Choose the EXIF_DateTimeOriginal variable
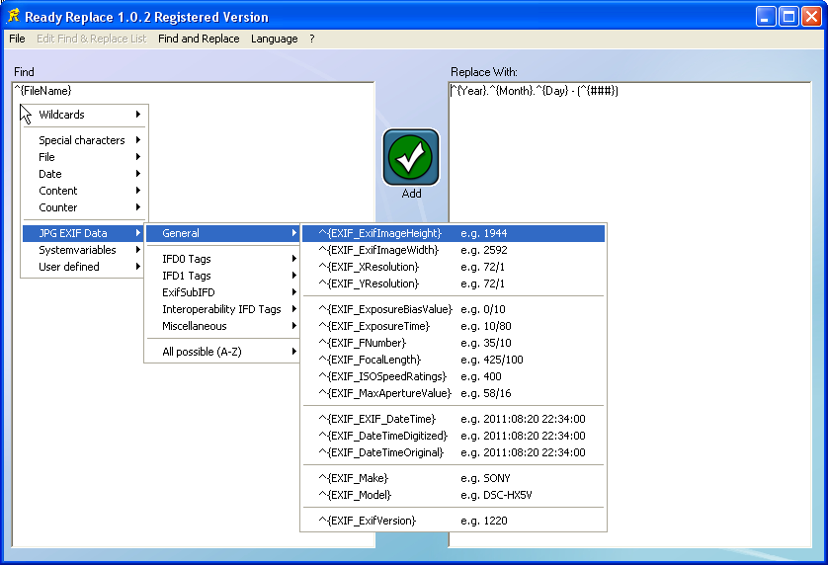The image size is (828, 565). click(x=381, y=452)
